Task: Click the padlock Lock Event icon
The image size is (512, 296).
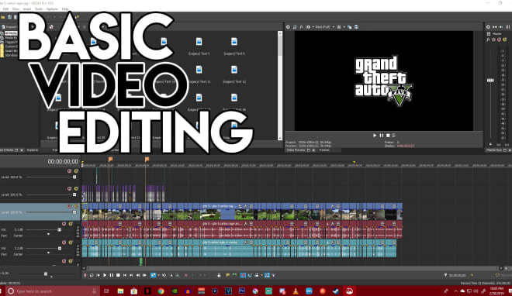Action: click(x=219, y=275)
